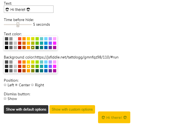Enable the Show dismiss button checkbox
This screenshot has height=124, width=183.
pos(5,99)
